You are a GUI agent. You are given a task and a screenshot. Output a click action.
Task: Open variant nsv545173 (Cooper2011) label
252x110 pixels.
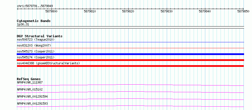(x=36, y=51)
